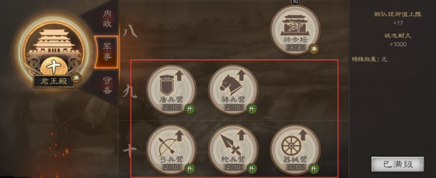436x178 pixels.
Task: Tap the 满 badge on 帅令坛
Action: (314, 49)
